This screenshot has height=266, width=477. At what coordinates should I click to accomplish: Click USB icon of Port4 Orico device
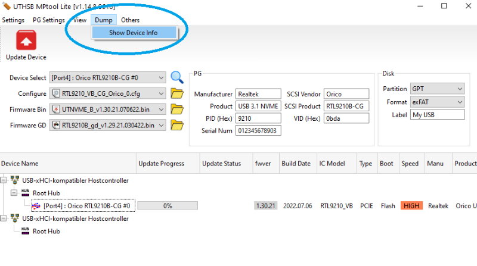pyautogui.click(x=36, y=205)
